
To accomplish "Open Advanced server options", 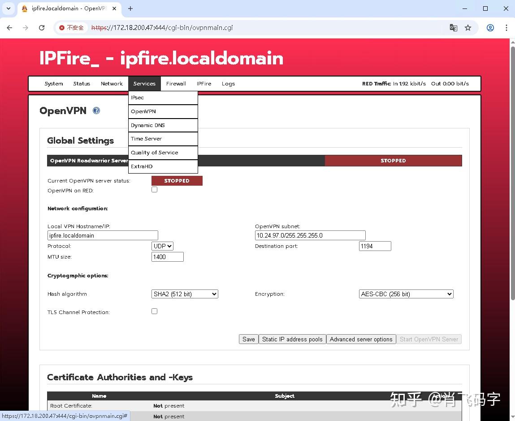I will tap(361, 339).
